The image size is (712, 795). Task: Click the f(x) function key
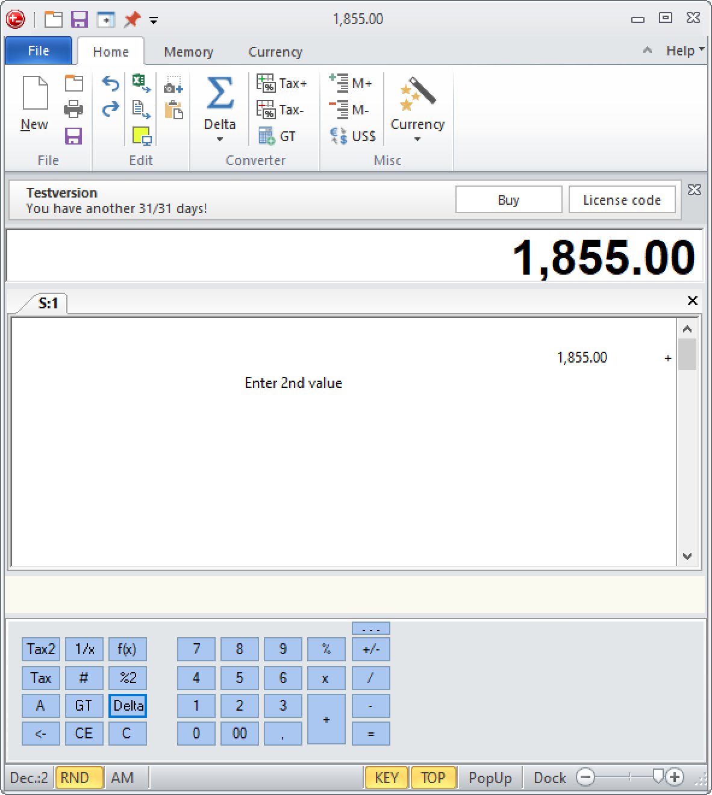pyautogui.click(x=128, y=649)
